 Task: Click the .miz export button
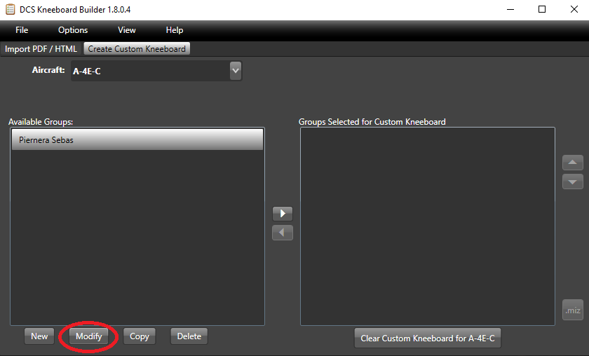[572, 310]
